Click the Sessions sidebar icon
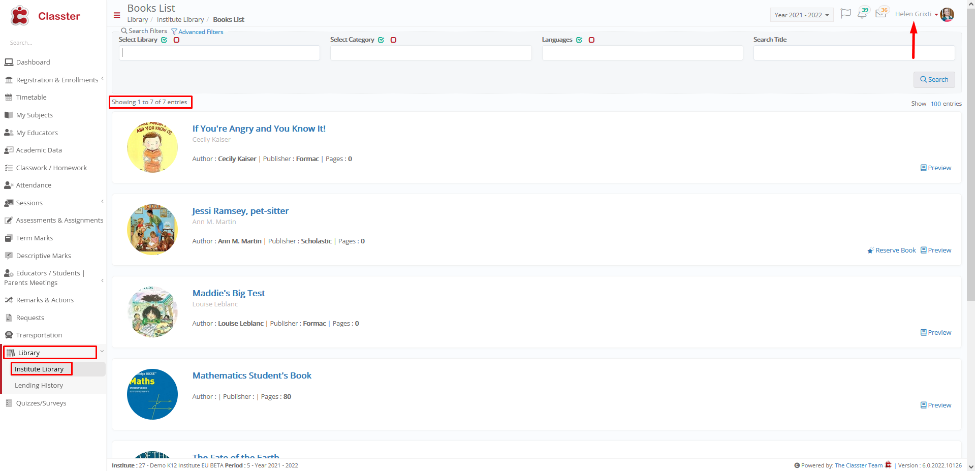Screen dimensions: 975x471 [x=9, y=203]
